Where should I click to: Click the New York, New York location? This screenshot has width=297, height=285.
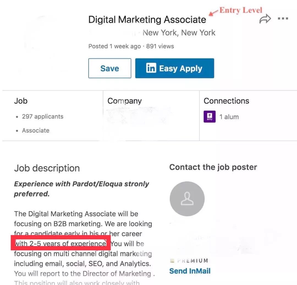(179, 33)
